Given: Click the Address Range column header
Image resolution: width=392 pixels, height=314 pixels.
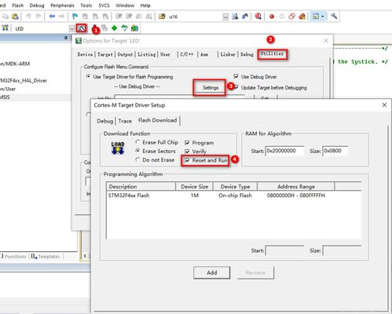Looking at the screenshot, I should coord(296,187).
